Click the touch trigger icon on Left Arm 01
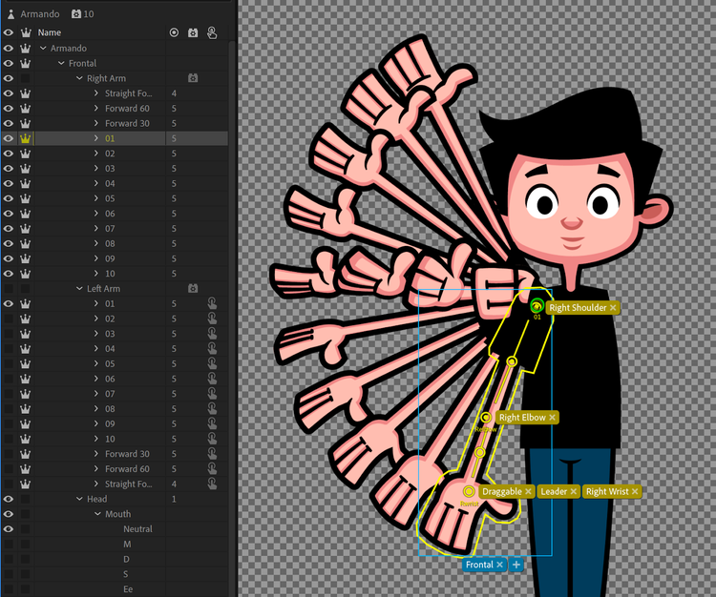 (213, 303)
